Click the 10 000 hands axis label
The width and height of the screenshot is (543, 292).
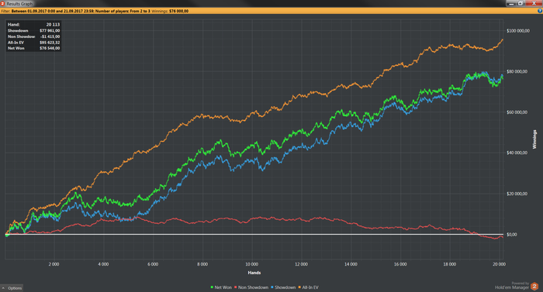click(x=252, y=264)
